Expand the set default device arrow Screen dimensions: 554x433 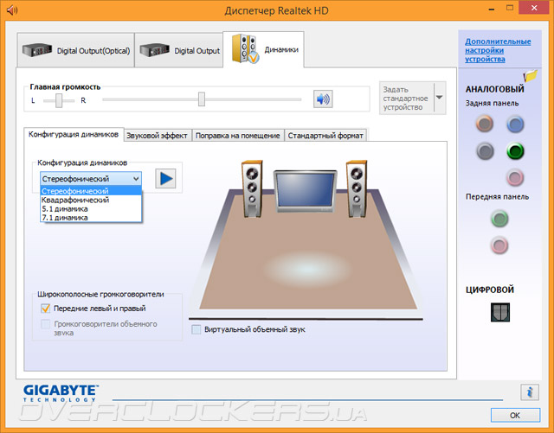tap(439, 98)
